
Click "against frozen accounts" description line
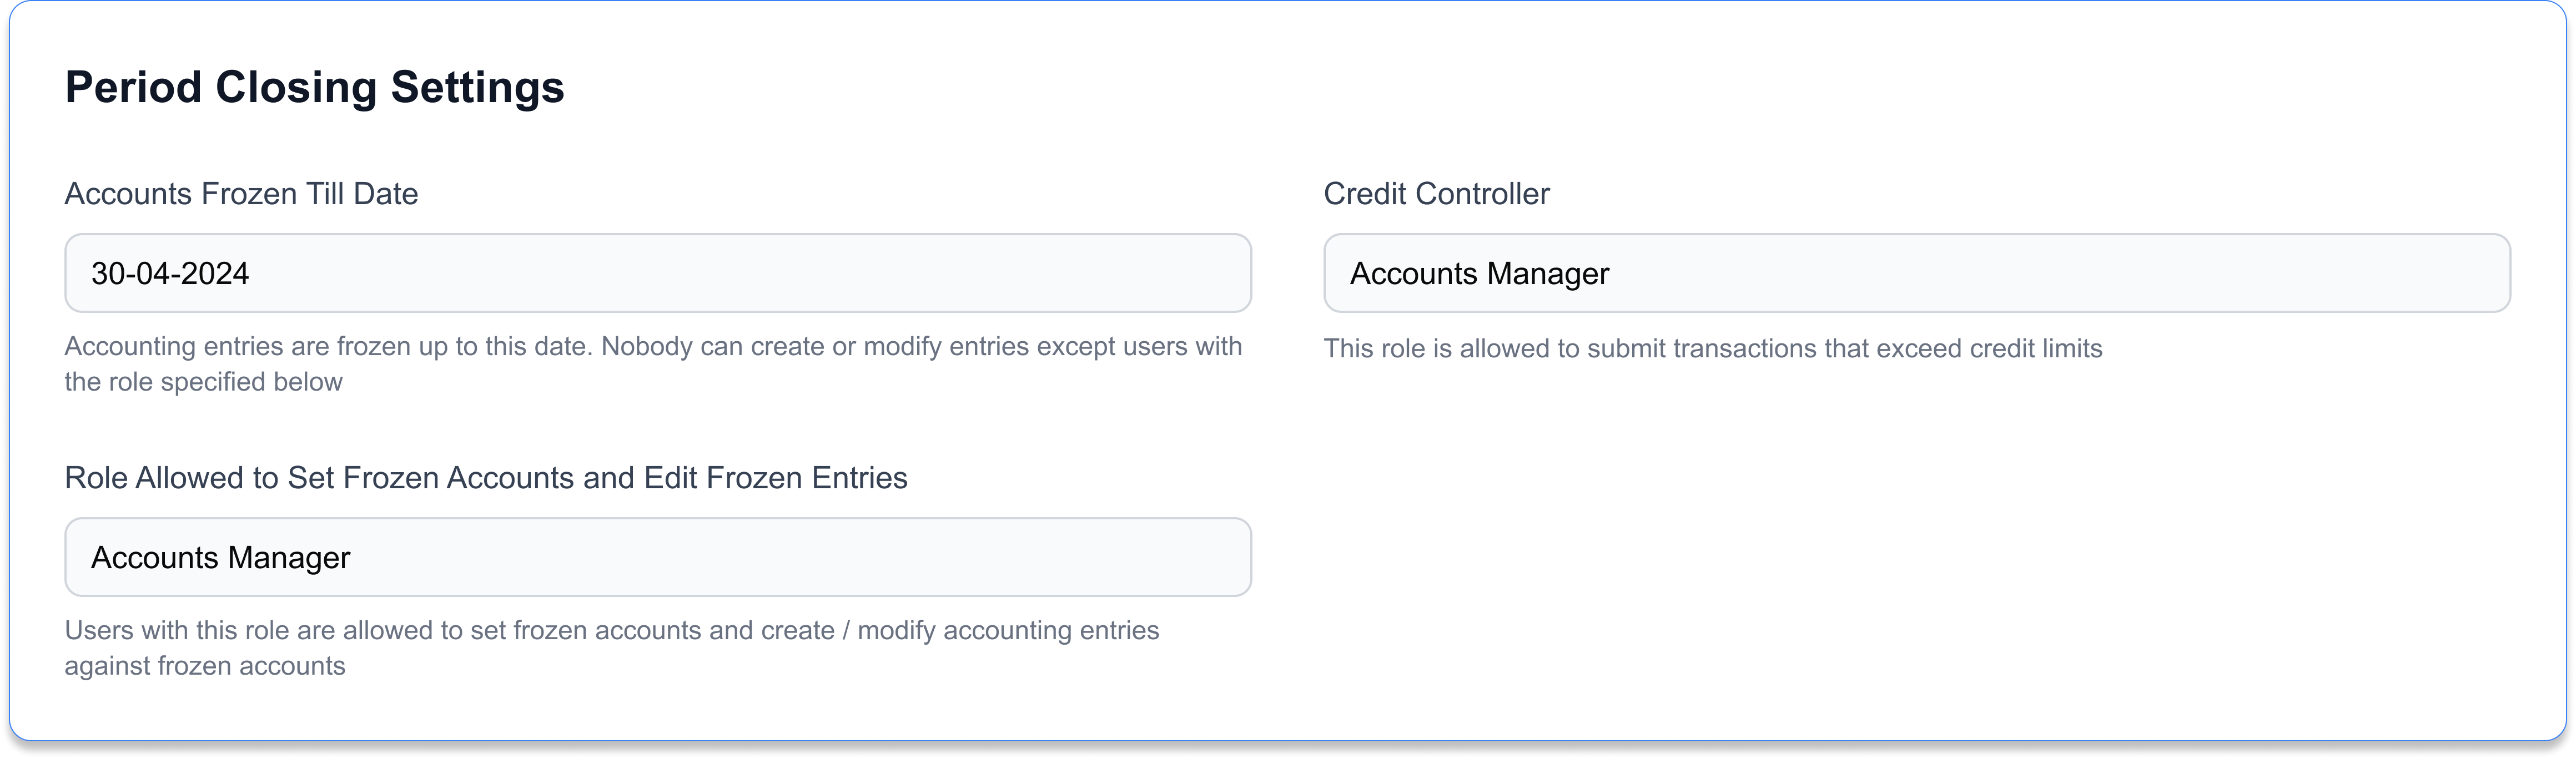coord(204,666)
